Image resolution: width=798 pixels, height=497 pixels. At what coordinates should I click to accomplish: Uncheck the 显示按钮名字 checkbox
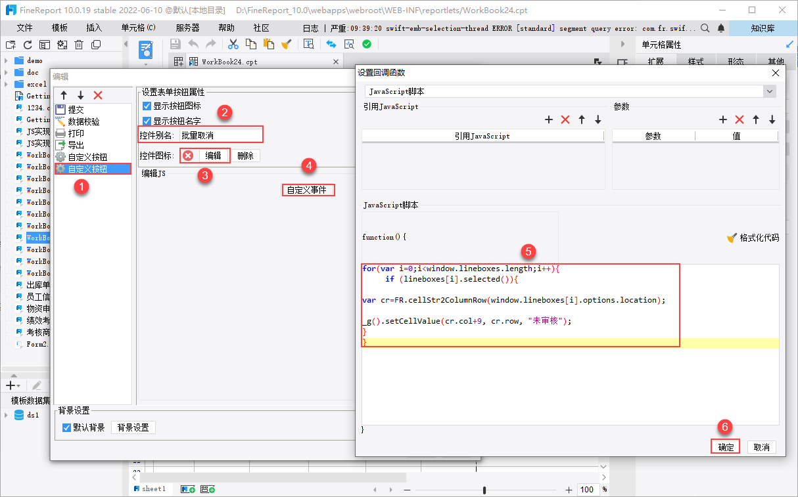147,121
